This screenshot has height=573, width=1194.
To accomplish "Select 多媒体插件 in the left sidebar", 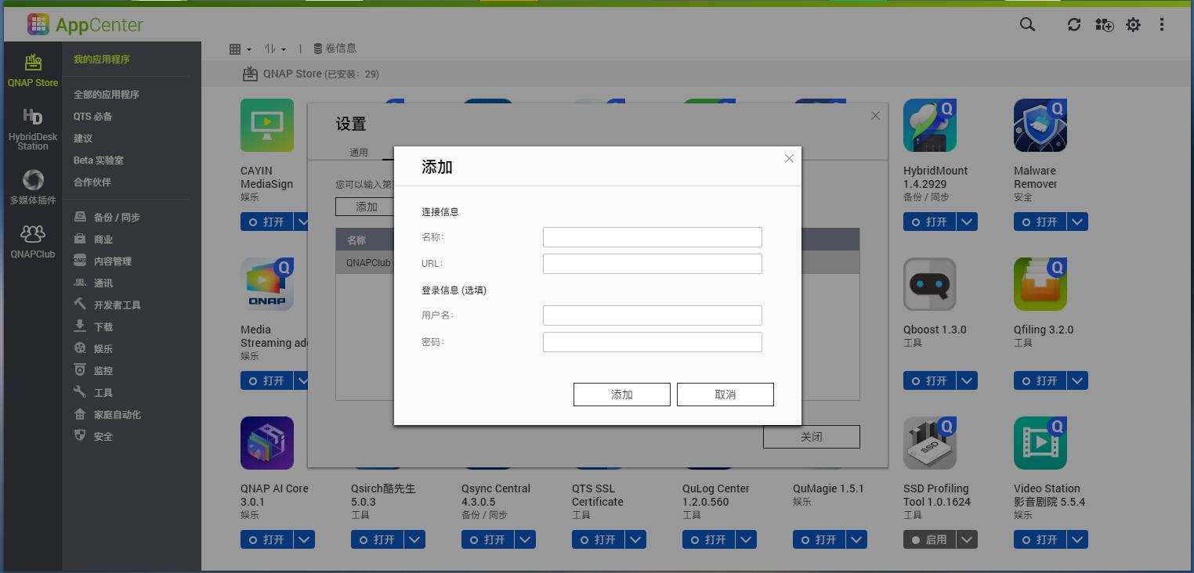I will click(32, 186).
